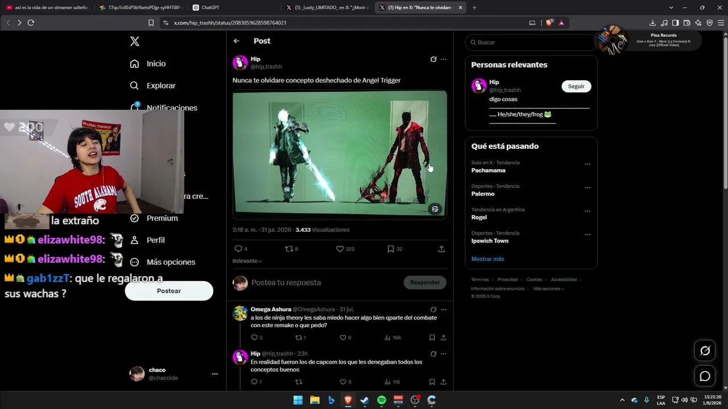Open the Privacidad footer link

pyautogui.click(x=507, y=279)
